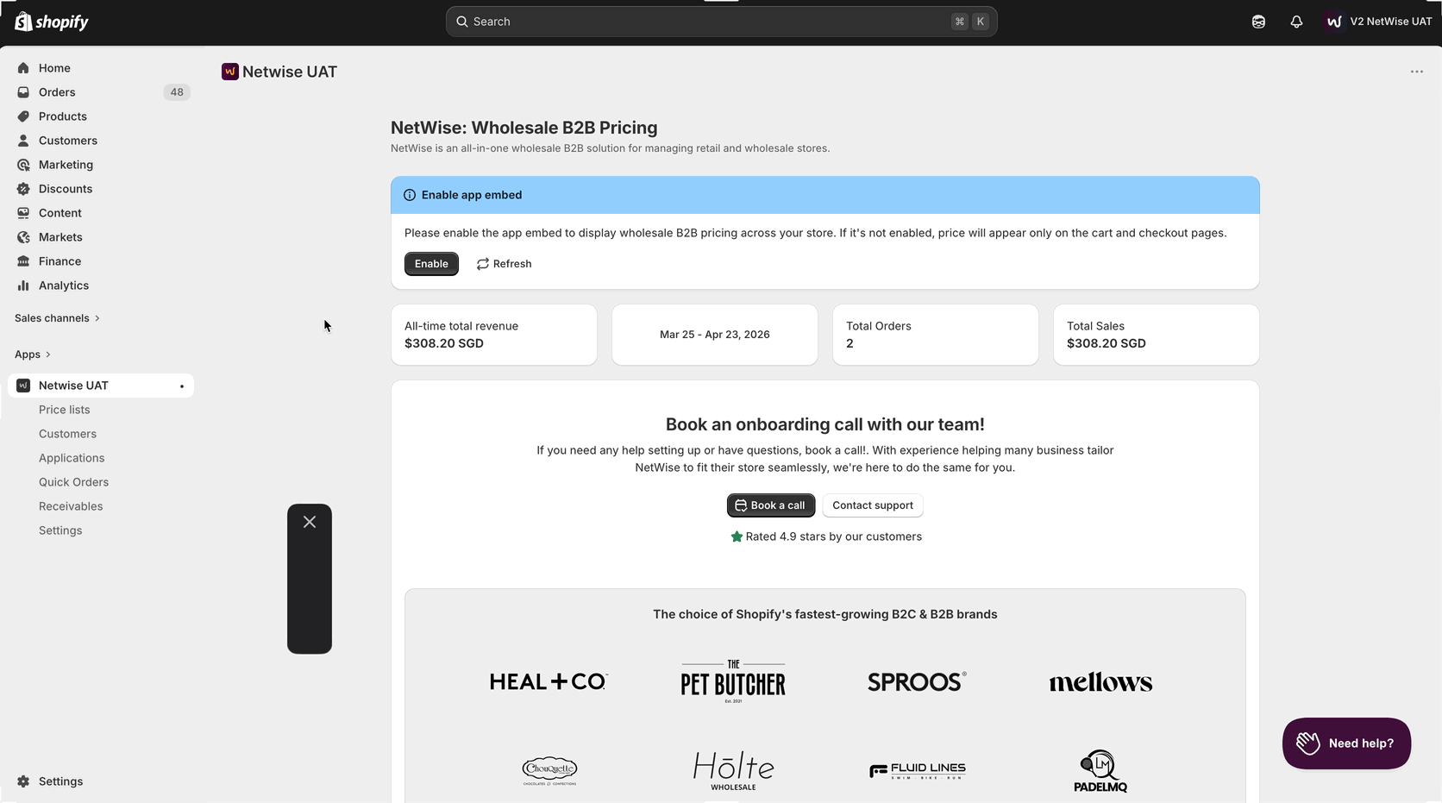Image resolution: width=1442 pixels, height=803 pixels.
Task: Click the Netwise UAT logo in page header
Action: [x=229, y=72]
